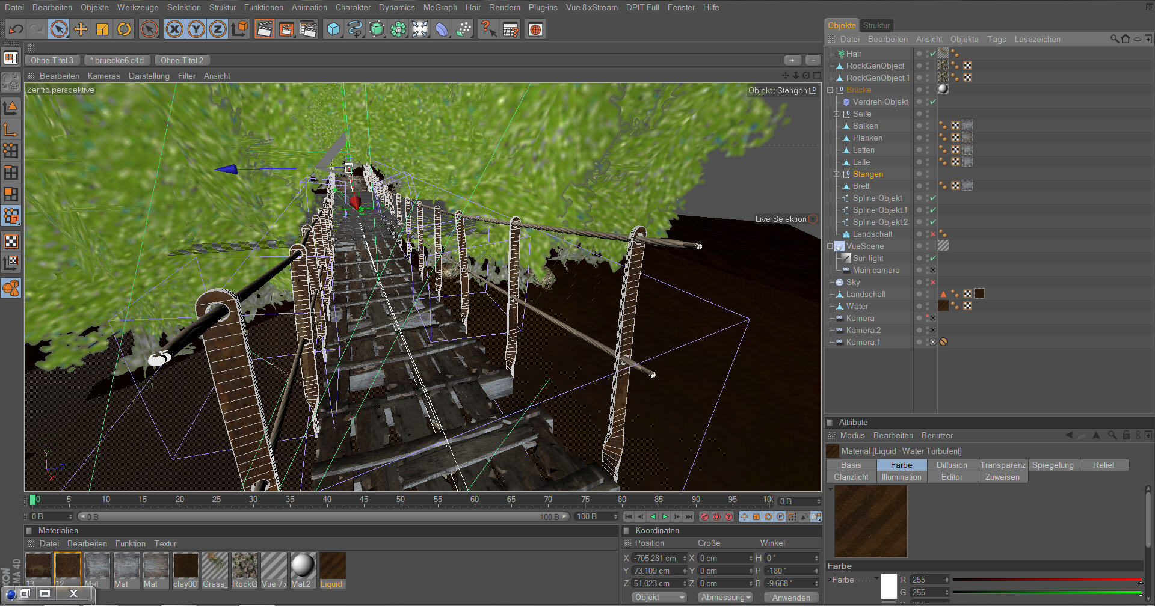Image resolution: width=1155 pixels, height=606 pixels.
Task: Open the Spiegelung material tab
Action: 1053,465
